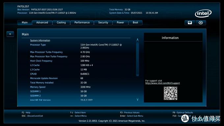Viewport: 224px width, 126px height.
Task: Switch to the Main tab
Action: (25, 23)
